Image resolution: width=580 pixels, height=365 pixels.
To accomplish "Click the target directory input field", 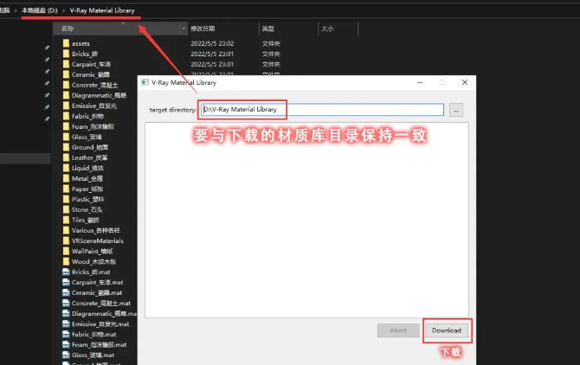I will click(321, 110).
